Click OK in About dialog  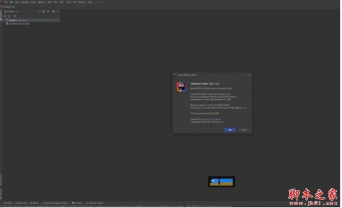230,130
